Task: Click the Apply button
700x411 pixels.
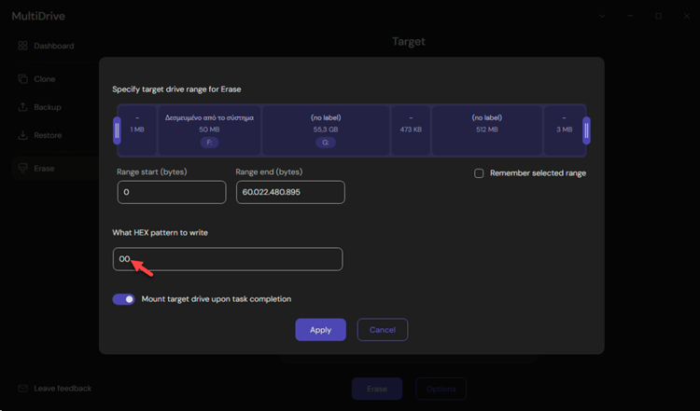Action: pos(320,330)
